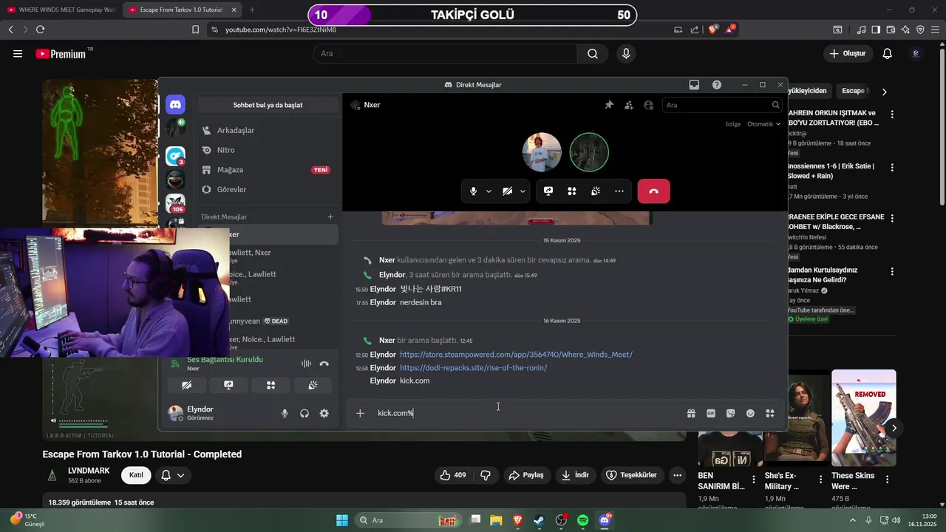
Task: Open Brave Shields icon in address bar
Action: pyautogui.click(x=713, y=30)
